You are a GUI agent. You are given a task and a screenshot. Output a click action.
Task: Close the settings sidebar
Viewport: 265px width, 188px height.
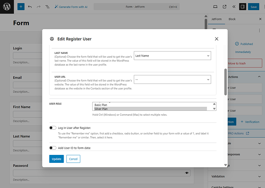click(260, 19)
